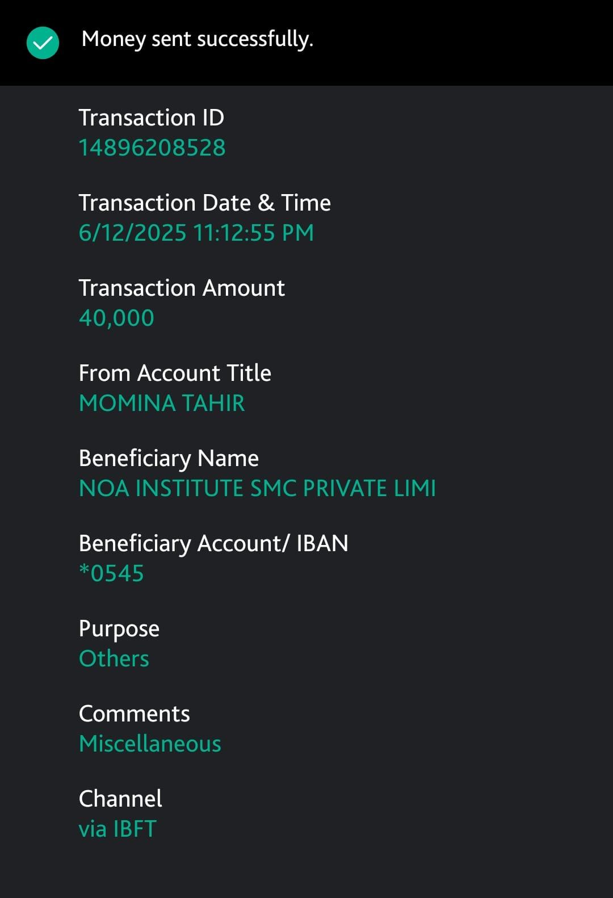Click the From Account Title label

pos(175,373)
